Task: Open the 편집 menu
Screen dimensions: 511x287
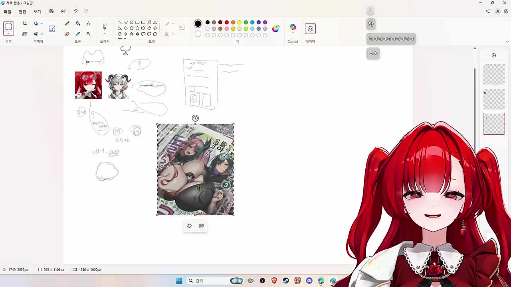Action: [22, 12]
